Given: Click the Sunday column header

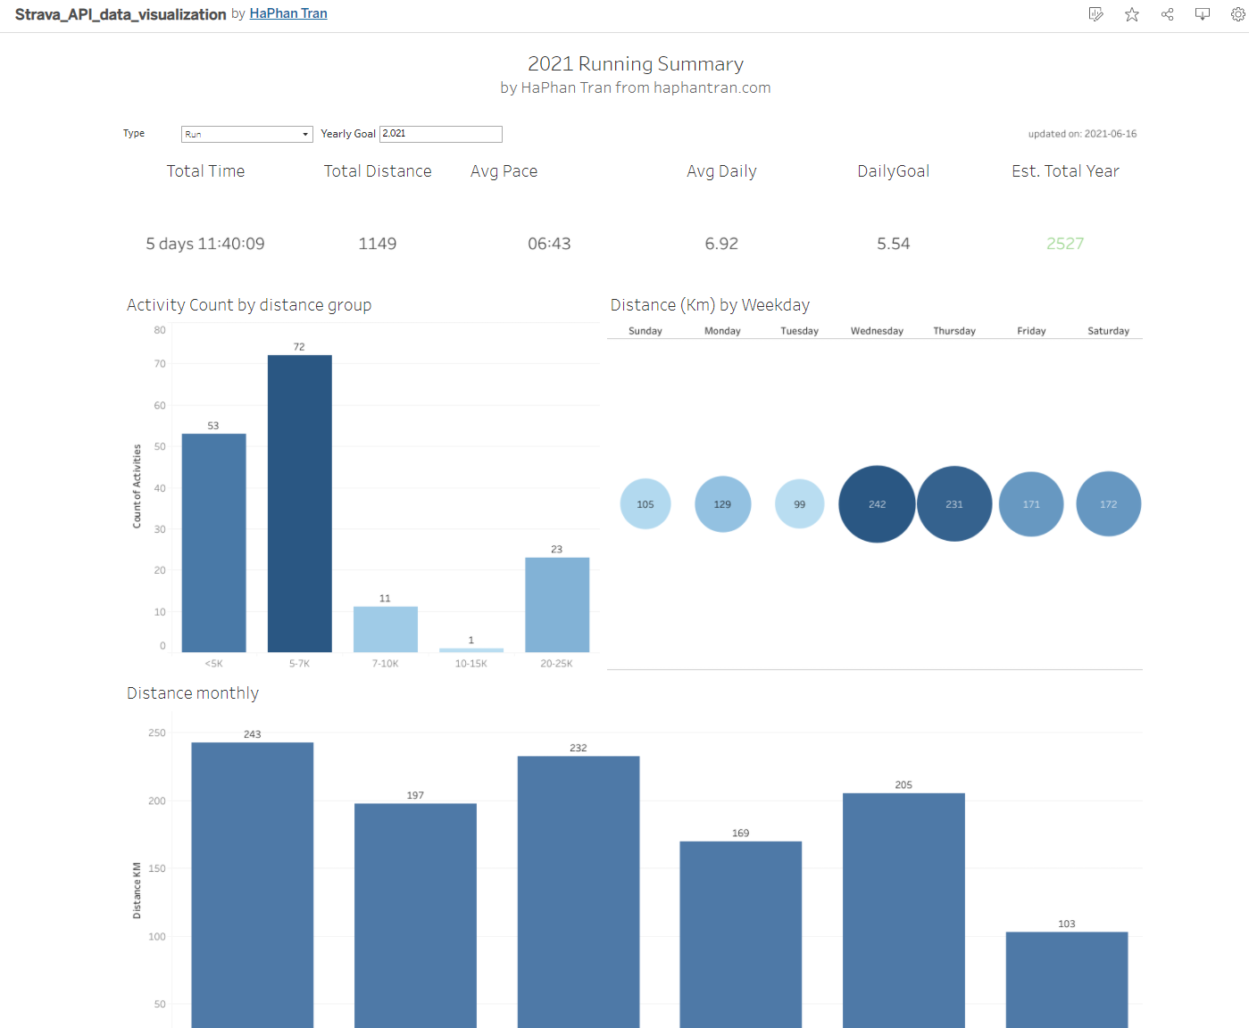Looking at the screenshot, I should click(x=645, y=331).
